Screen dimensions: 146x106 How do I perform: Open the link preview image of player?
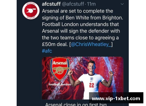tap(83, 78)
